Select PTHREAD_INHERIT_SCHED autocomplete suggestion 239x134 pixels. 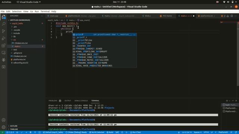pos(105,49)
